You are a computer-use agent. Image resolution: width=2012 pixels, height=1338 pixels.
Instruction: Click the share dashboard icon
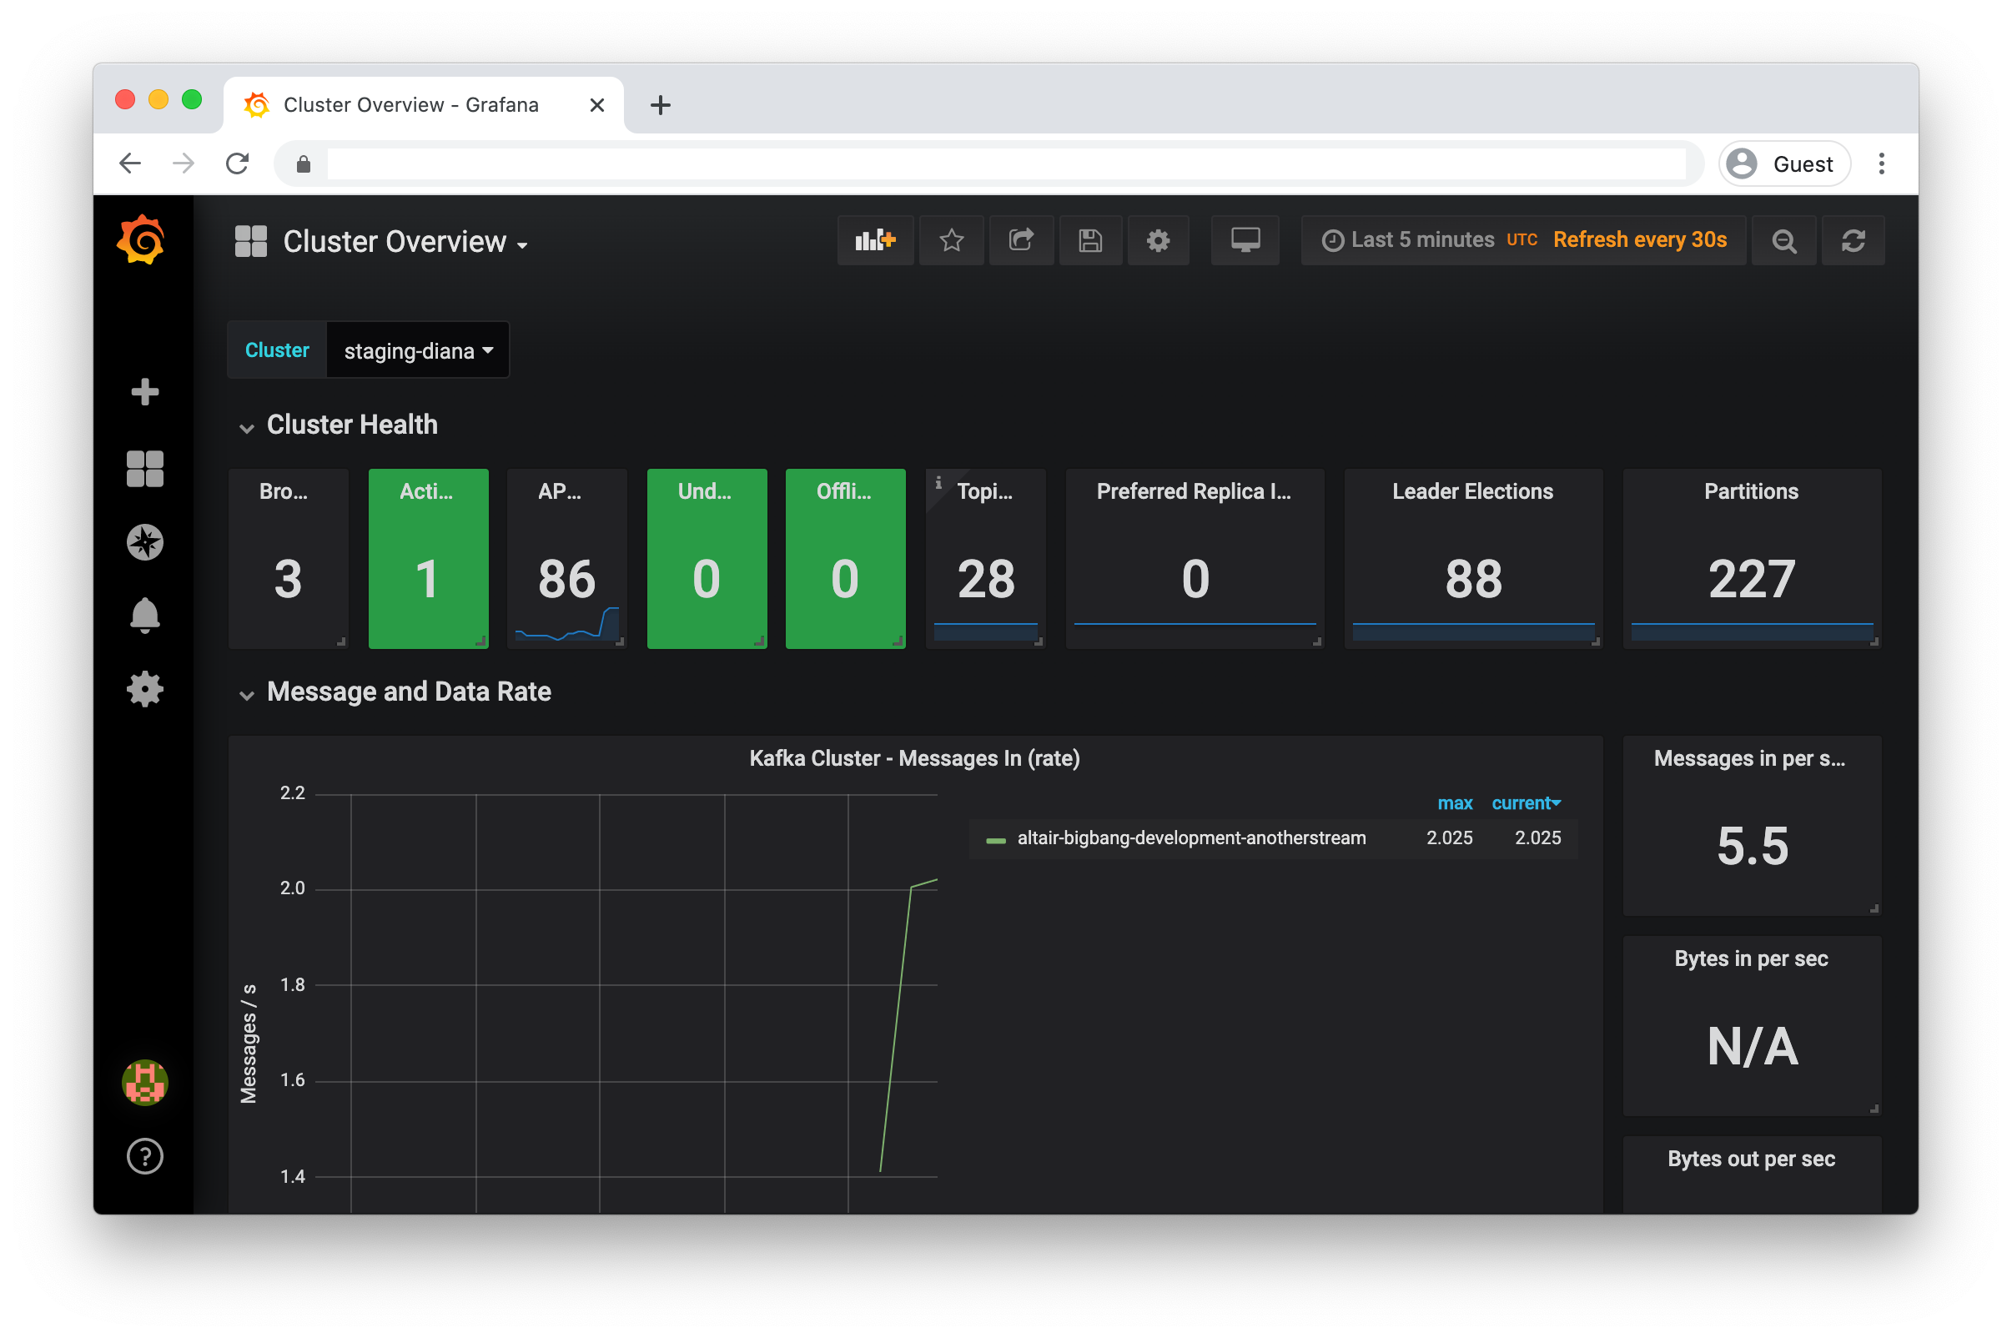(x=1021, y=240)
